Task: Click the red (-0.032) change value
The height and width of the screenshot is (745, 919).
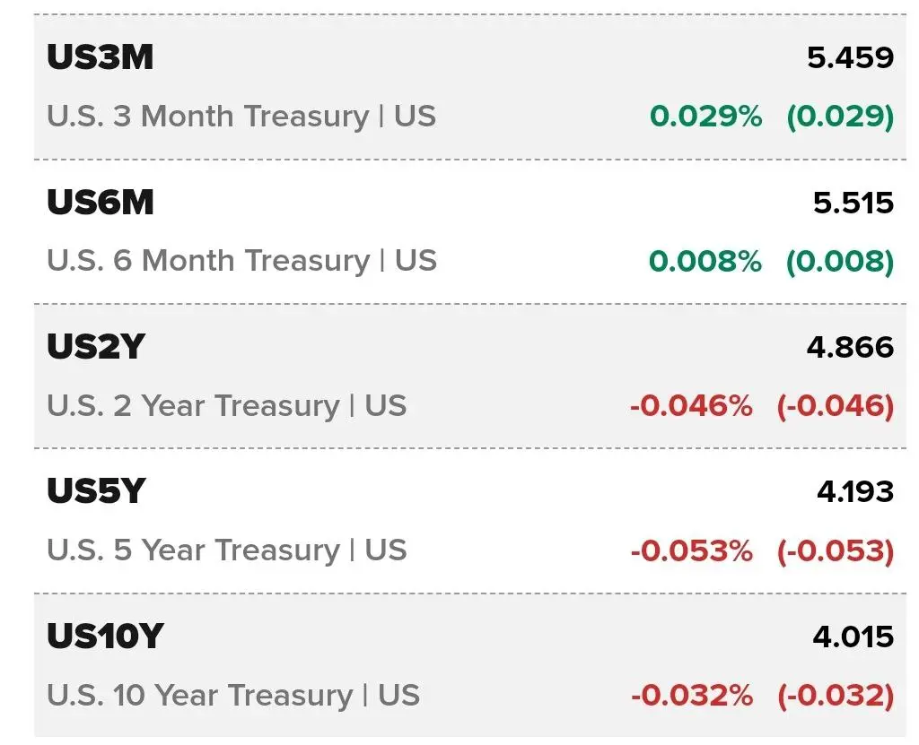Action: point(836,696)
